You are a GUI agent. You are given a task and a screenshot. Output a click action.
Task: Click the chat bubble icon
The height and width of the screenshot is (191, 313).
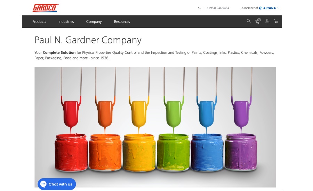coord(43,184)
